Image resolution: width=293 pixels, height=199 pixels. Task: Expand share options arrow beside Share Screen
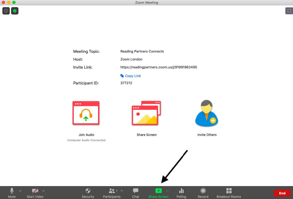click(167, 191)
